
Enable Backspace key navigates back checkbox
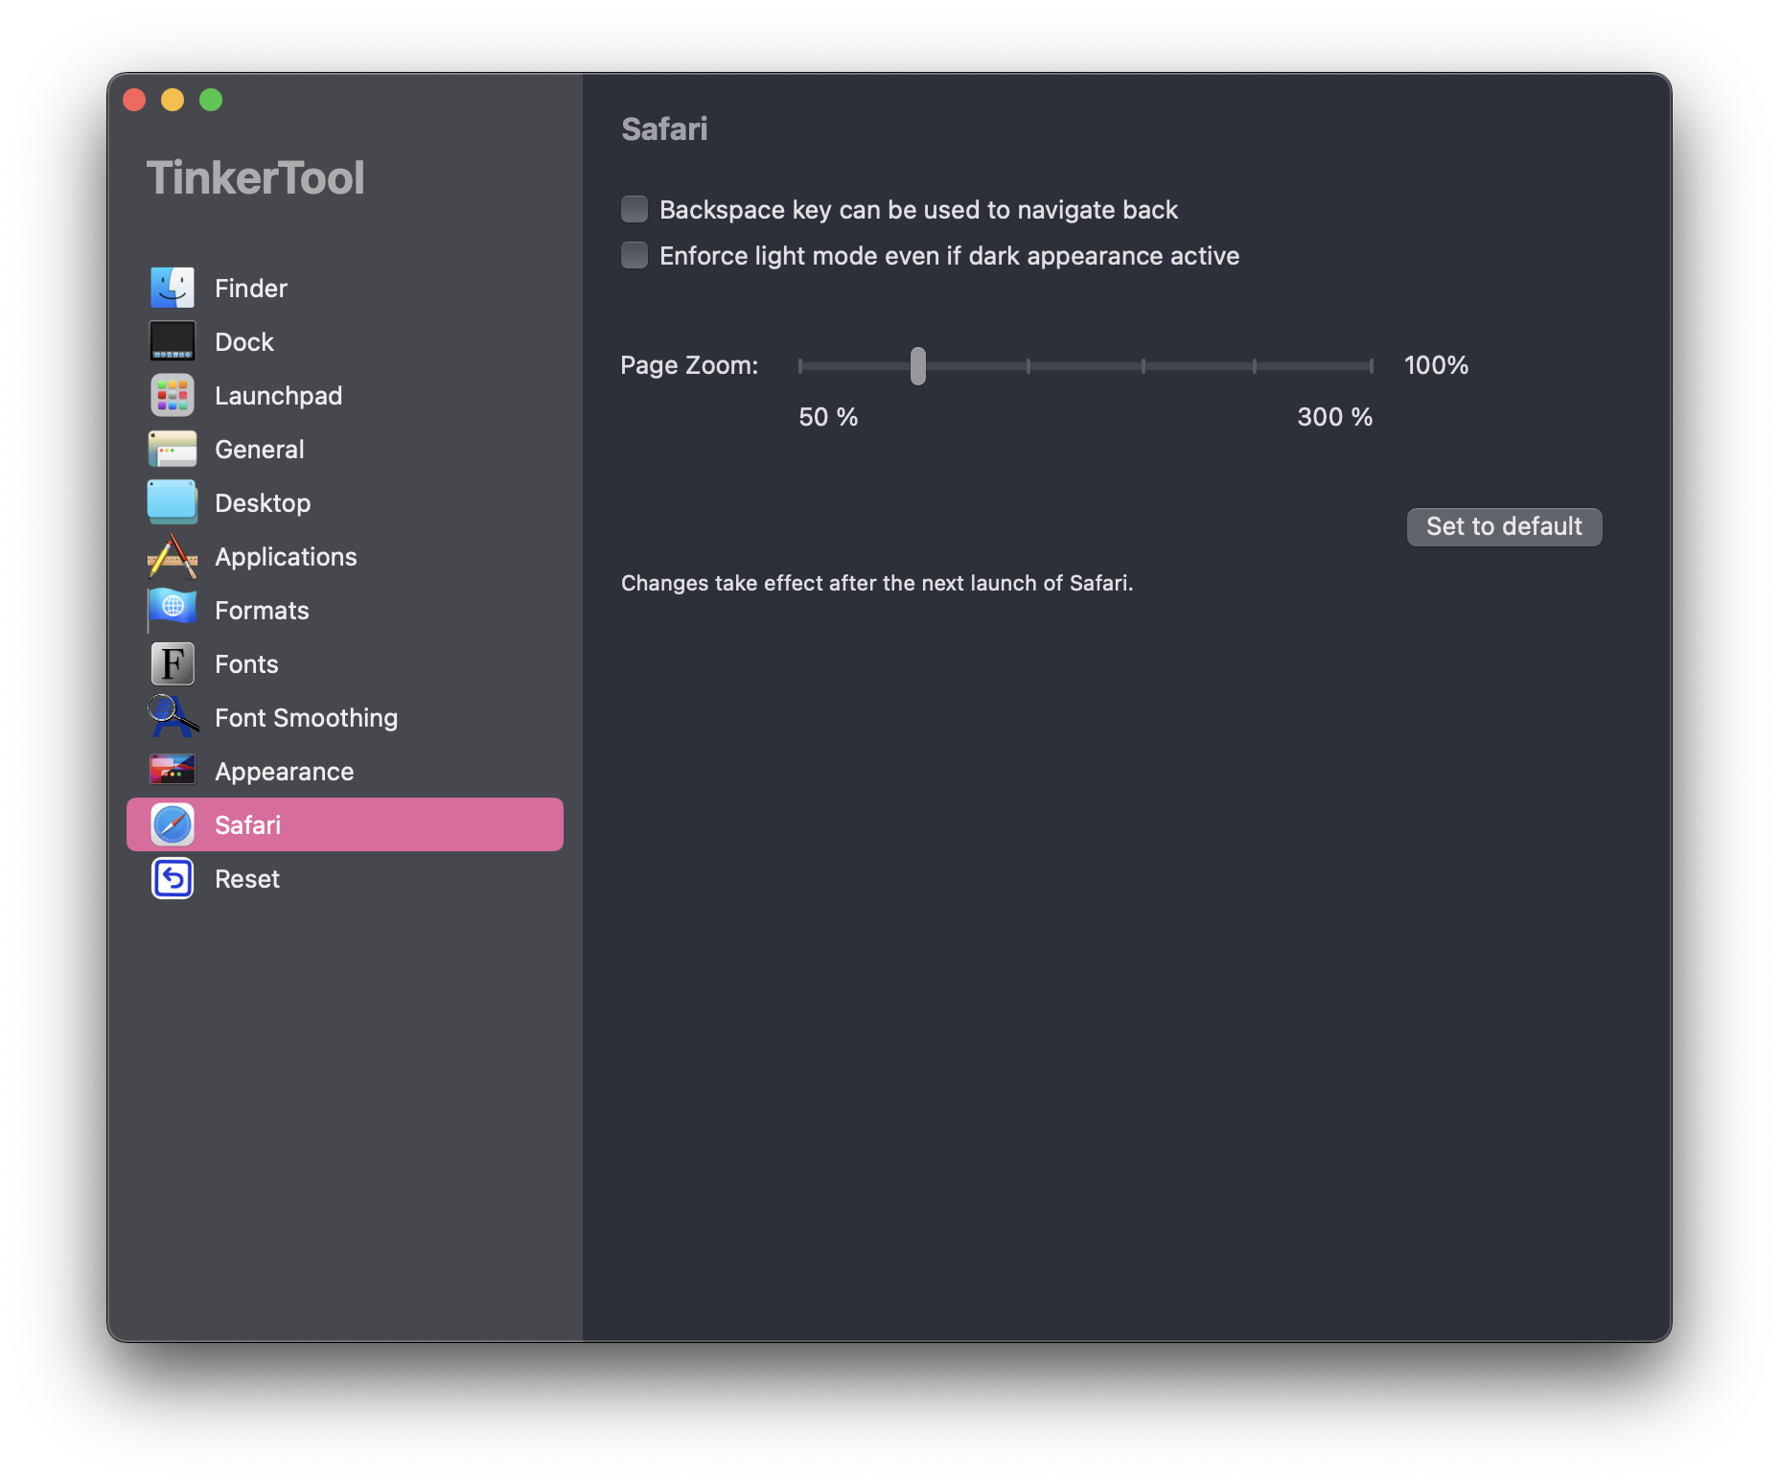(x=635, y=209)
